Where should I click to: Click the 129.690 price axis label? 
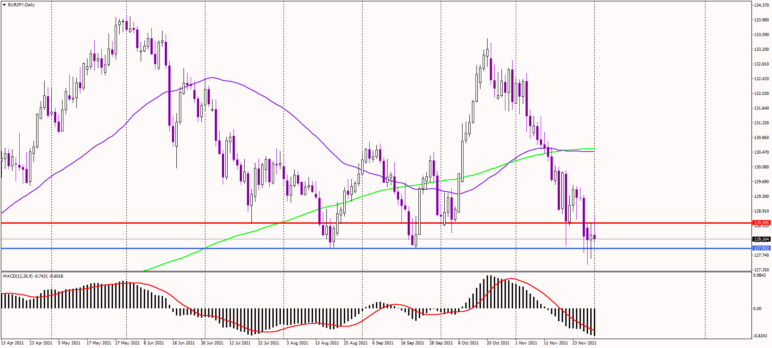click(x=761, y=182)
